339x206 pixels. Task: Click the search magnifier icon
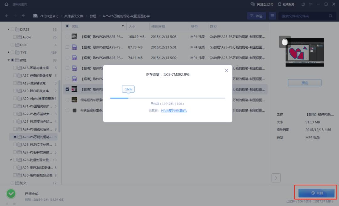click(330, 16)
